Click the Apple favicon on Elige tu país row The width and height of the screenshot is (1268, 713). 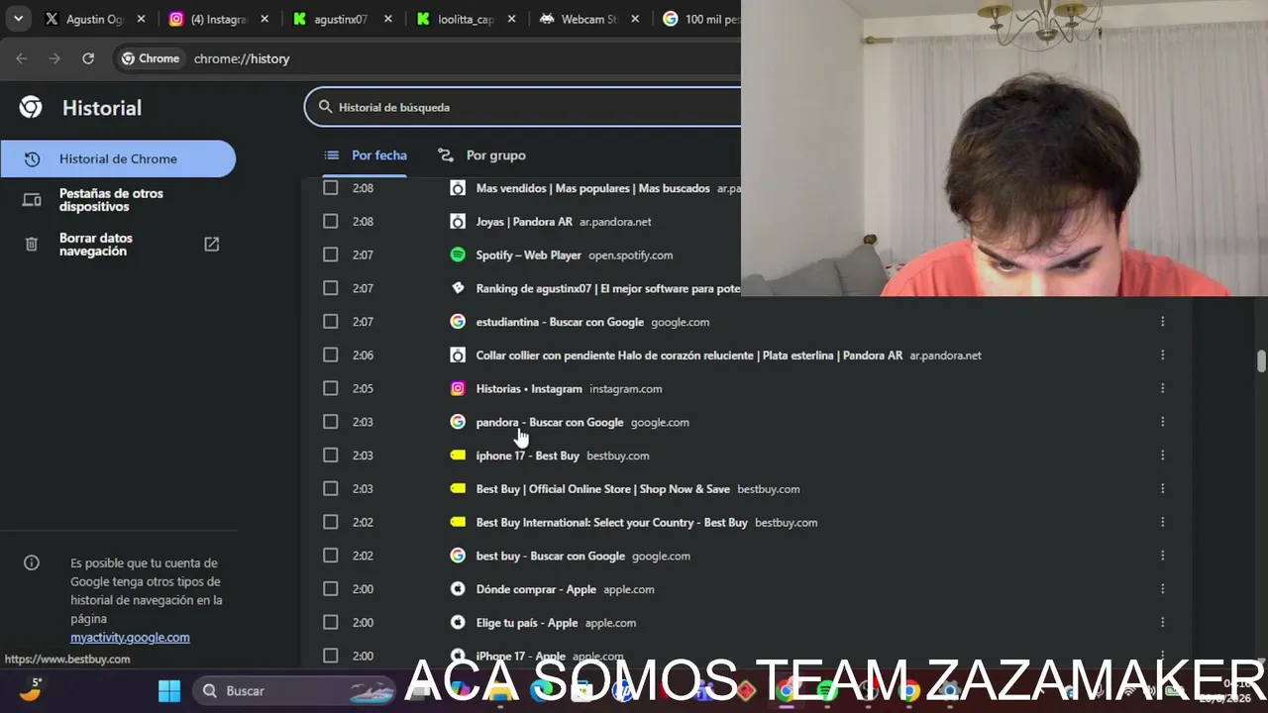[x=458, y=622]
